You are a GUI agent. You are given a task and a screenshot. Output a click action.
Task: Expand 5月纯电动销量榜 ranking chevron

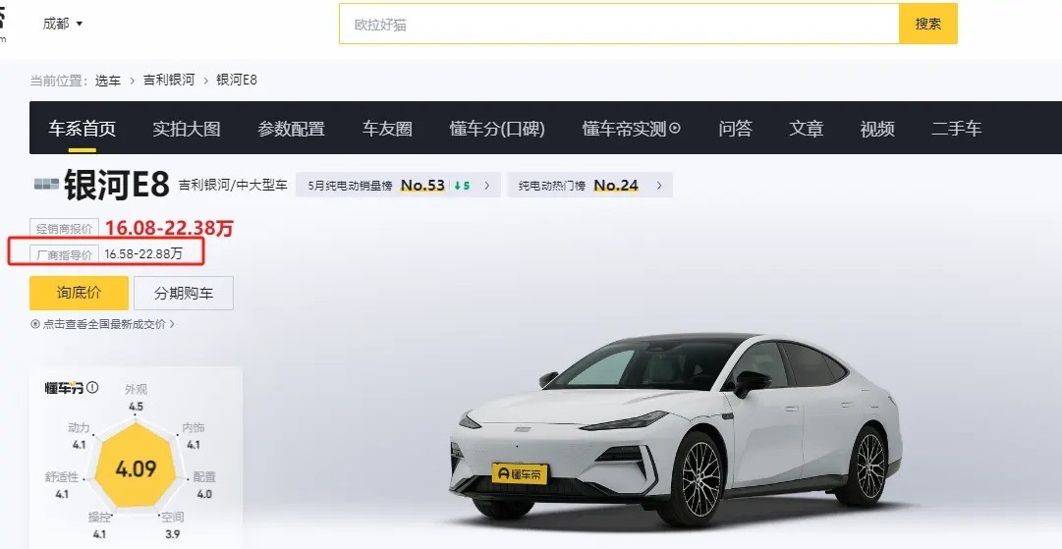click(x=487, y=186)
